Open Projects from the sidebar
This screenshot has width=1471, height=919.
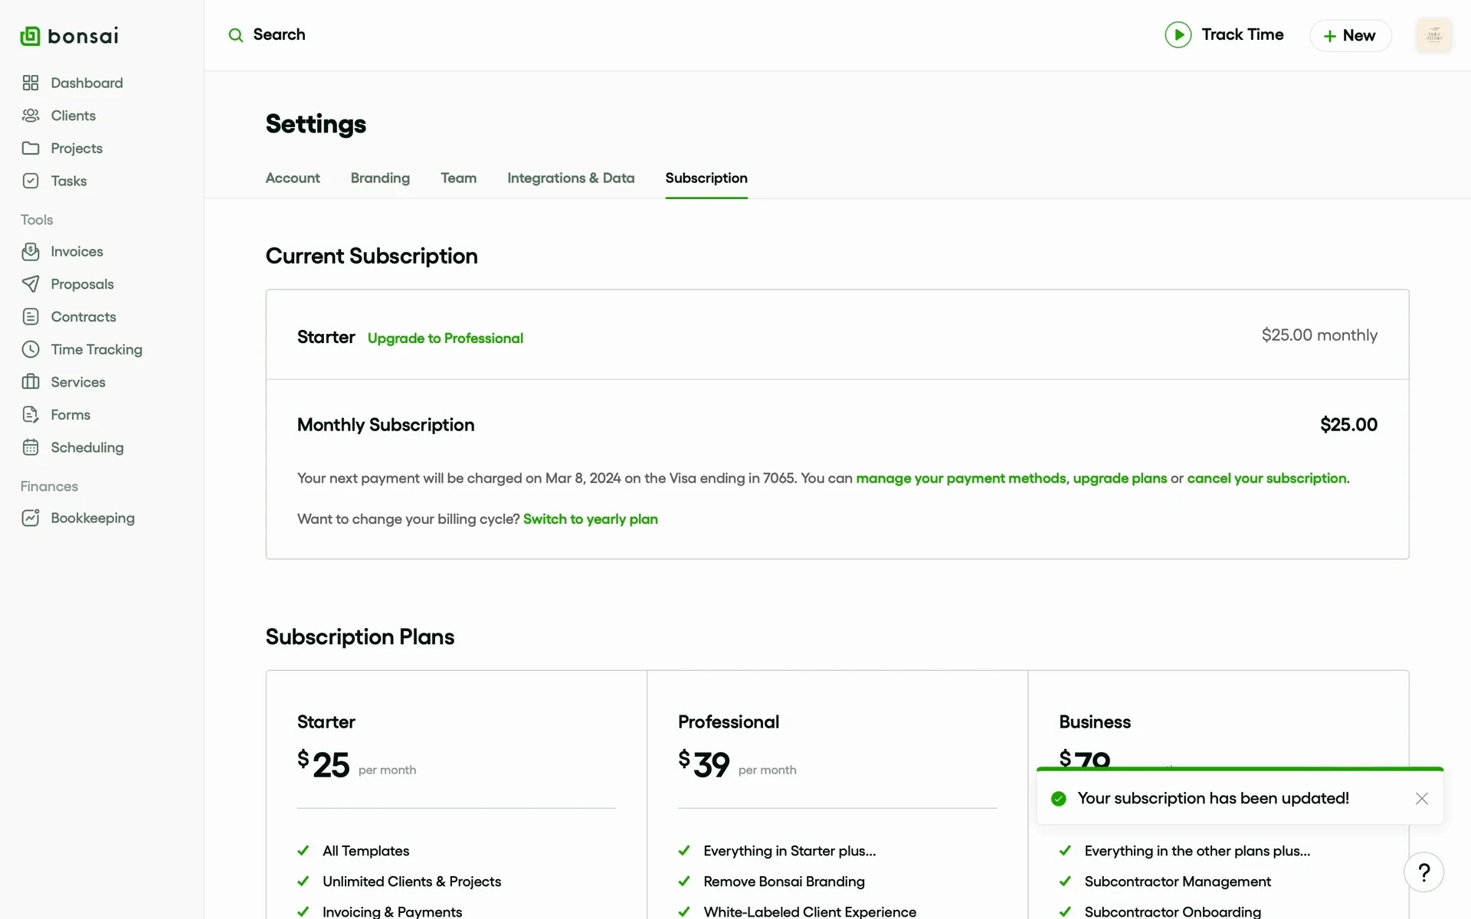pos(77,149)
